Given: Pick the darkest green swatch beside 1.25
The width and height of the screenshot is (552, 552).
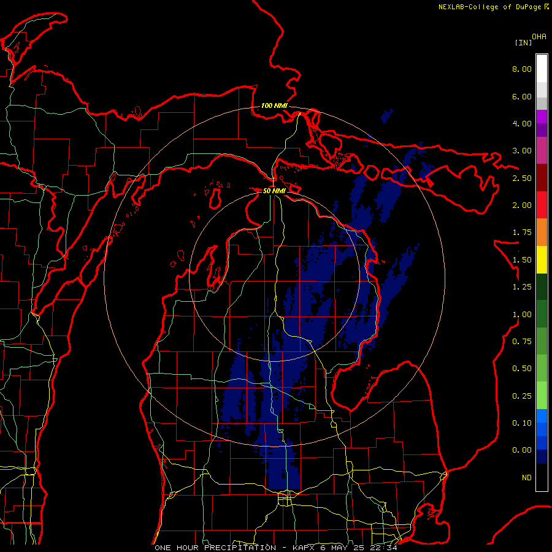Looking at the screenshot, I should point(542,287).
